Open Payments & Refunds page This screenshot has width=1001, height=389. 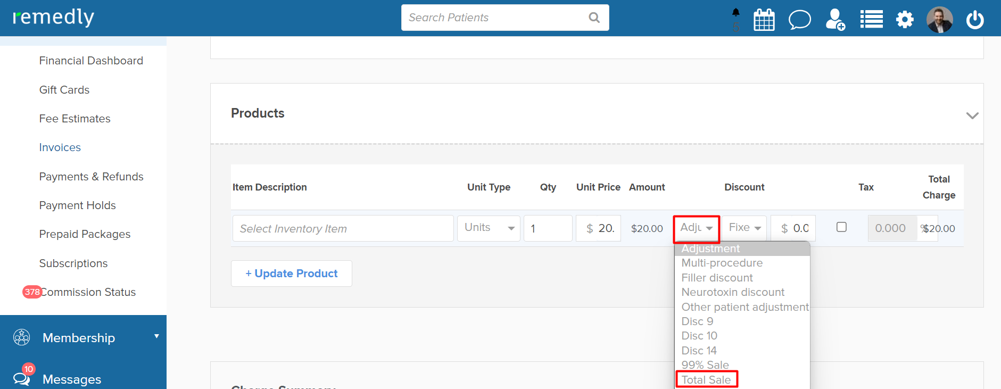tap(91, 177)
